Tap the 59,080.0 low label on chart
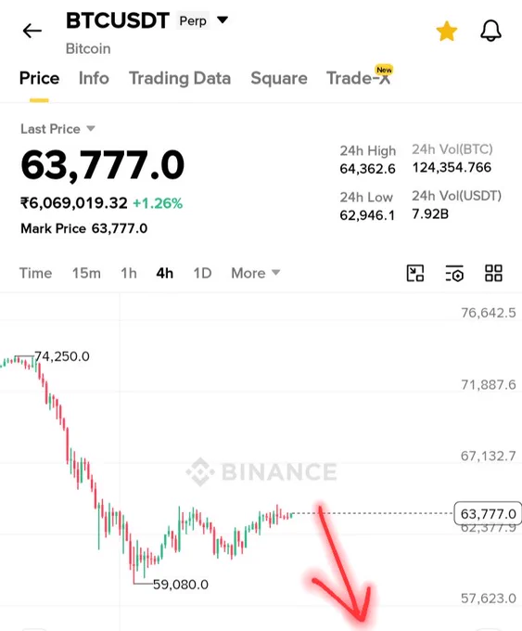Viewport: 522px width, 631px height. pyautogui.click(x=181, y=585)
